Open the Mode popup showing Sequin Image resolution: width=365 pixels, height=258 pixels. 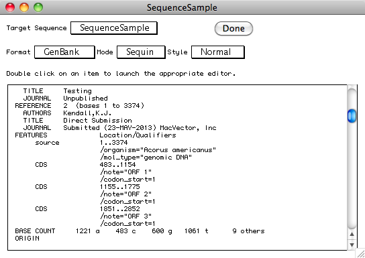141,52
